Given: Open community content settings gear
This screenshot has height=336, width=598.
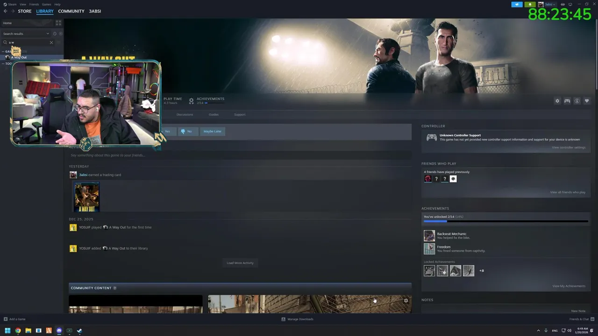Looking at the screenshot, I should tap(406, 301).
